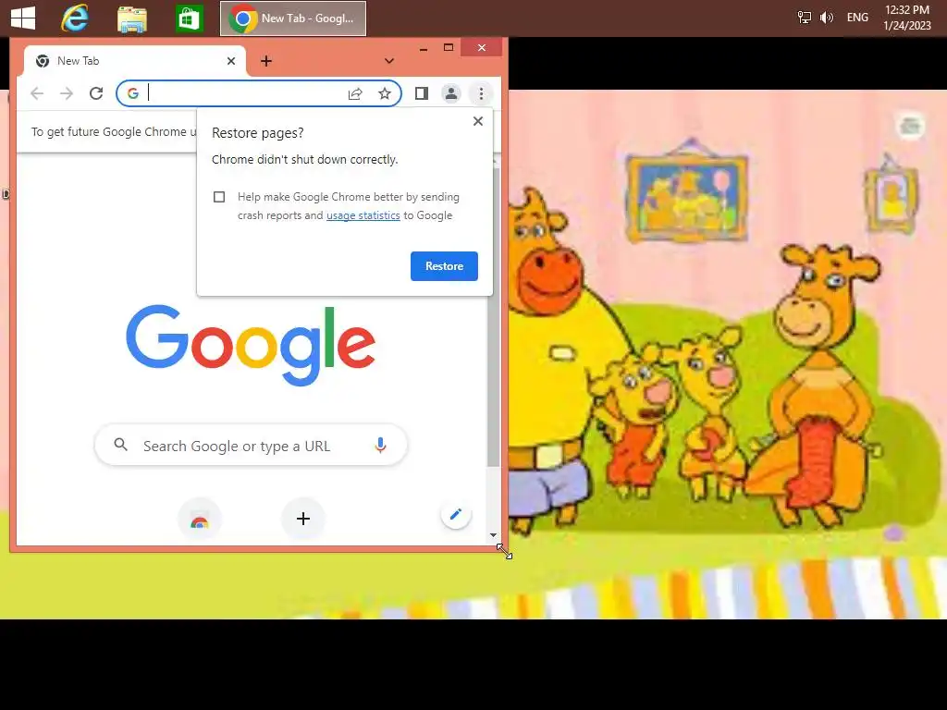Go back with the back arrow
Screen dimensions: 947x710
pyautogui.click(x=37, y=93)
